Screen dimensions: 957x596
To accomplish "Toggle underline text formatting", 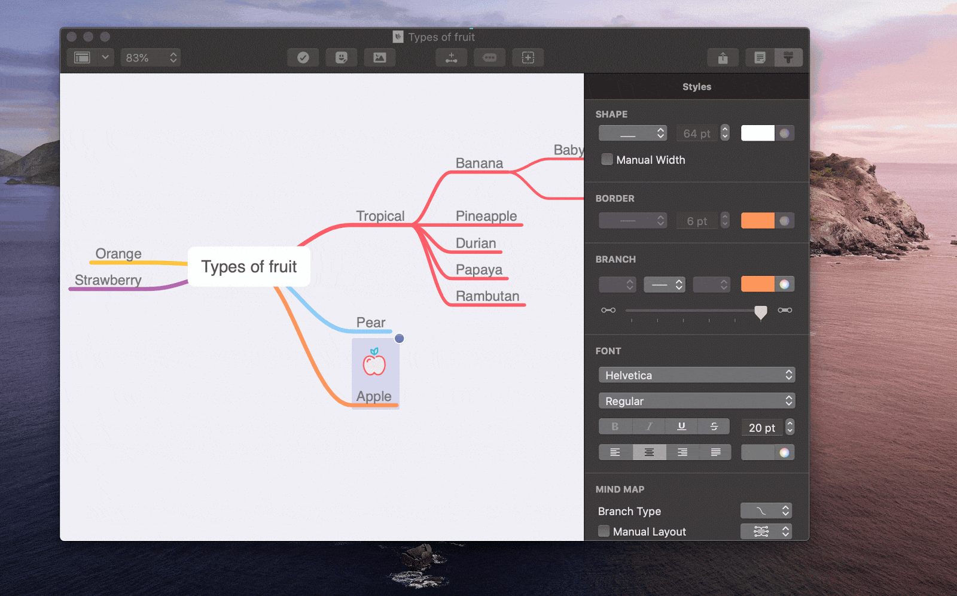I will 681,426.
